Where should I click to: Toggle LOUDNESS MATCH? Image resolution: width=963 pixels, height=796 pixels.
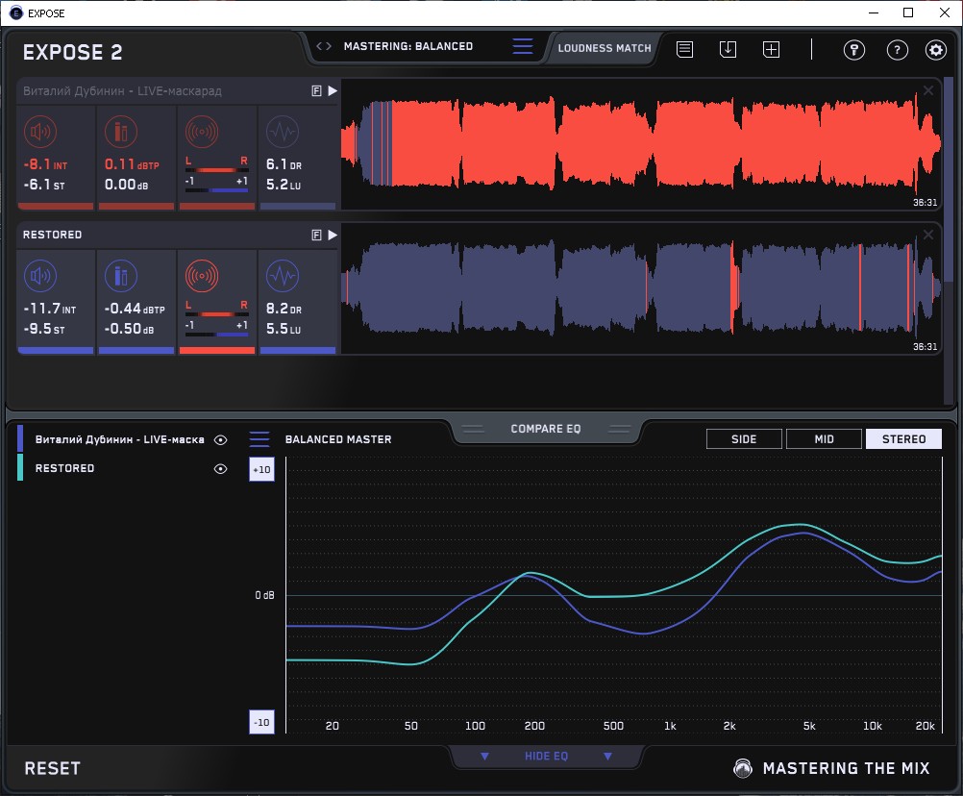click(x=605, y=47)
